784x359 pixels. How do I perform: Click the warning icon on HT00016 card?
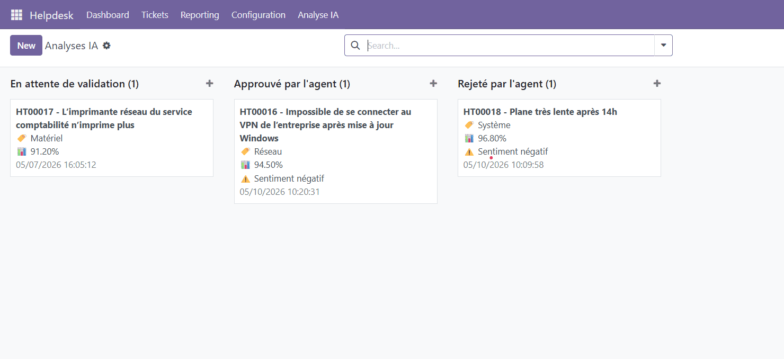[245, 178]
